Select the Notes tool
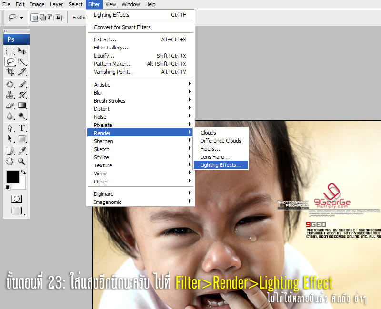 tap(10, 151)
